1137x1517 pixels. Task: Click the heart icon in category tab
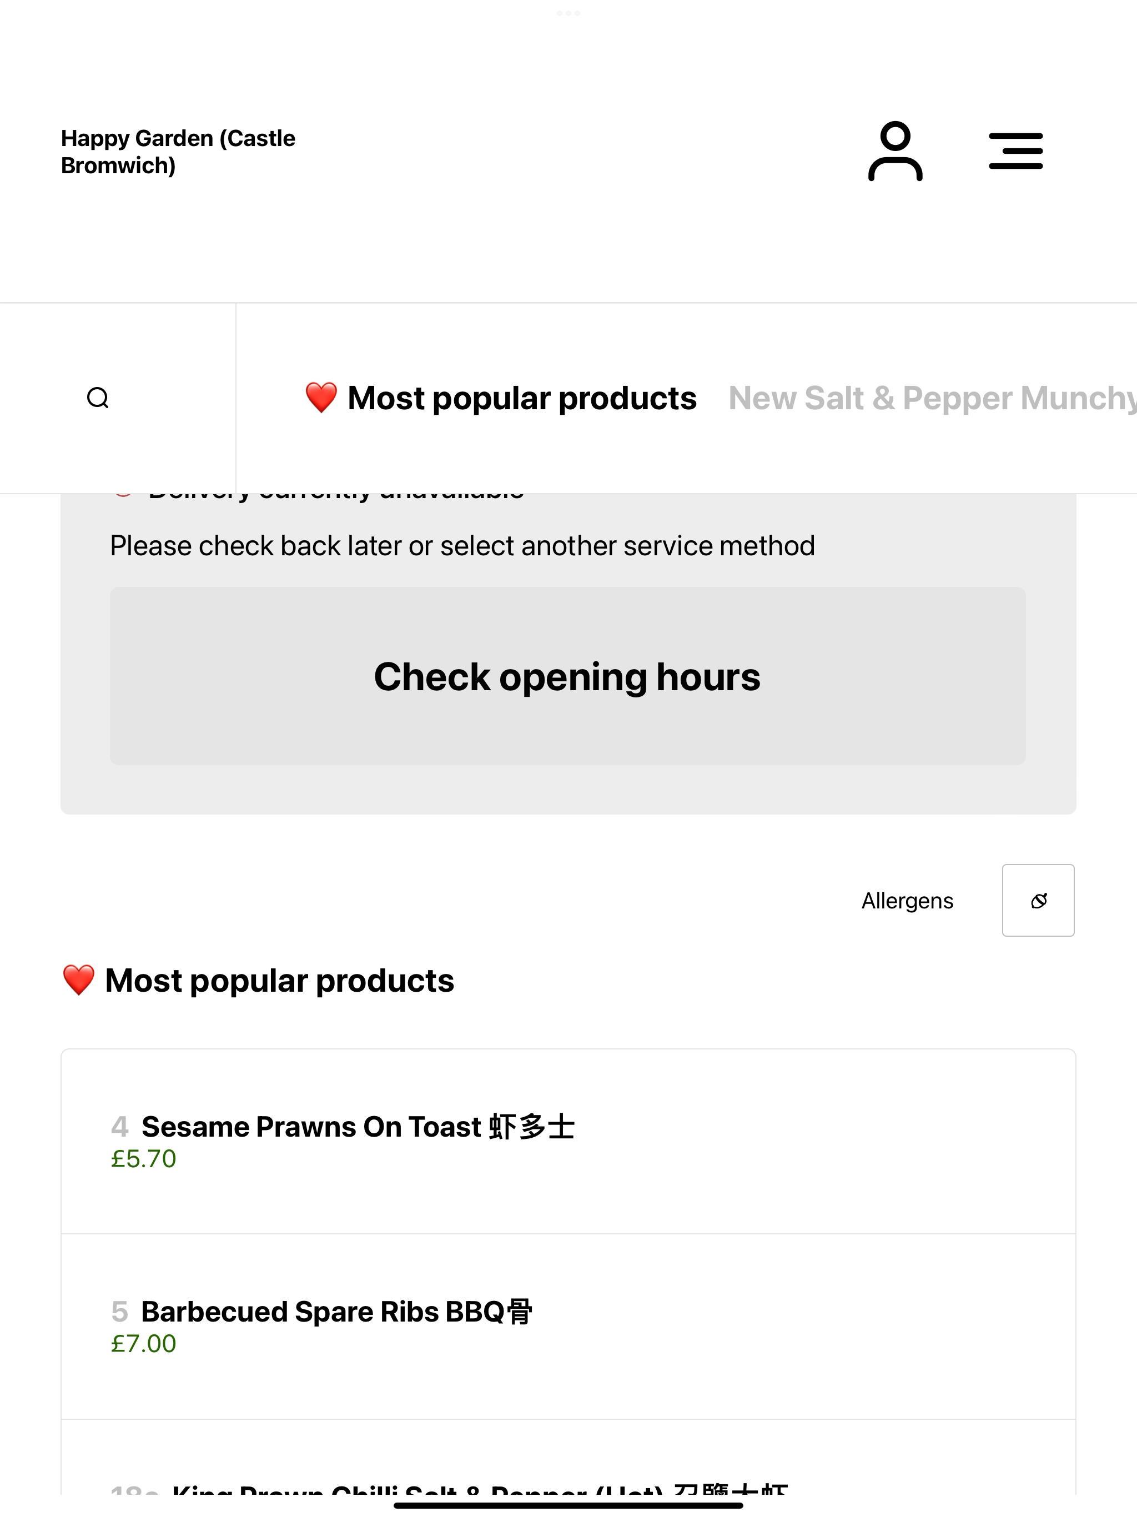321,398
